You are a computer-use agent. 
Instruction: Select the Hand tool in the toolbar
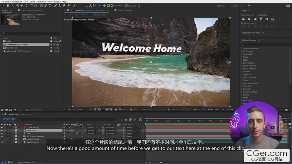coord(7,5)
